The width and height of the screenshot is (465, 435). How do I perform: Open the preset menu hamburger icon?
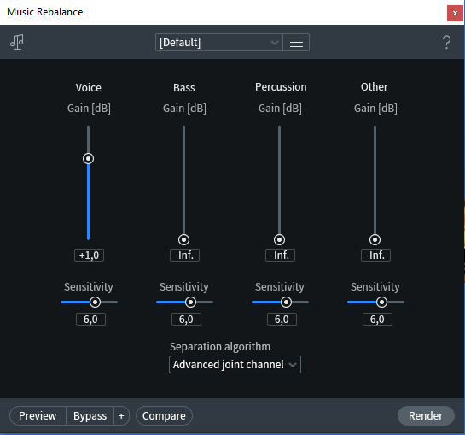pyautogui.click(x=296, y=42)
